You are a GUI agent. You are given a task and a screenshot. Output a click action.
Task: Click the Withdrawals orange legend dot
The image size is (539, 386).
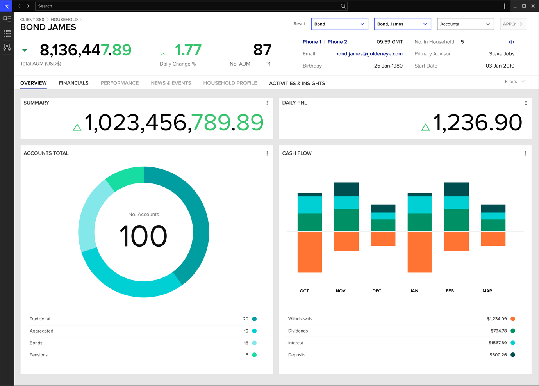(513, 319)
